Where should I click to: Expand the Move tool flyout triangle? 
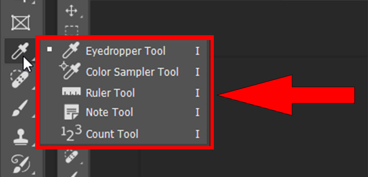coord(81,16)
